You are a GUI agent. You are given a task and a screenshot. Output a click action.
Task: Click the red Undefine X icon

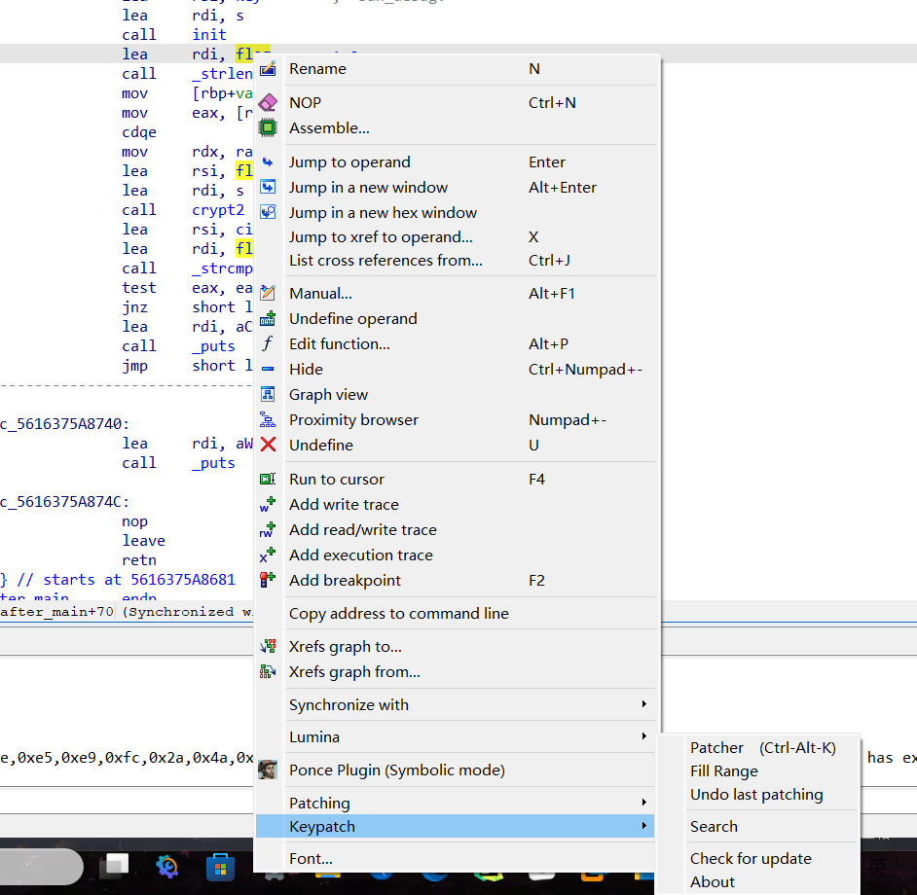point(268,445)
